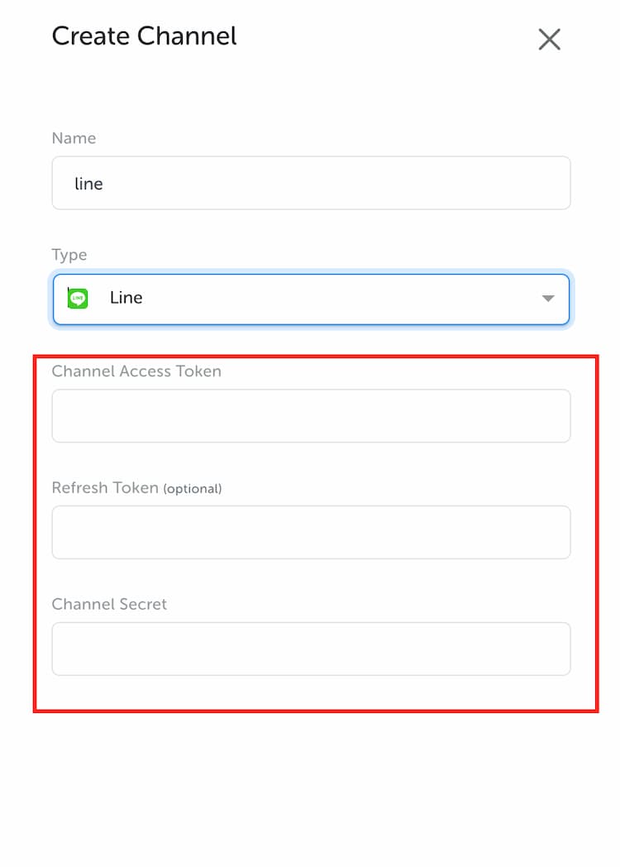Click the '(optional)' hint text
620x867 pixels.
tap(193, 489)
